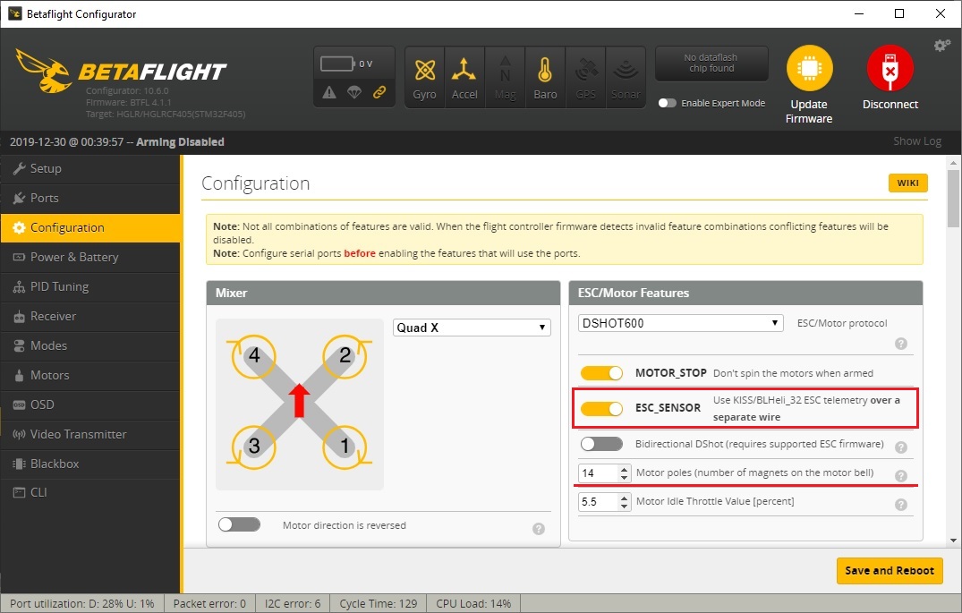Click the Disconnect USB icon

(890, 68)
